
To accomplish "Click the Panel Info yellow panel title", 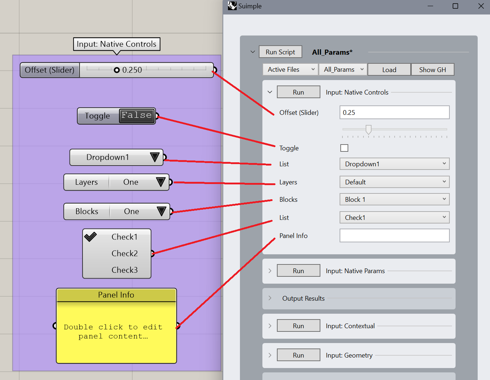I will click(116, 295).
